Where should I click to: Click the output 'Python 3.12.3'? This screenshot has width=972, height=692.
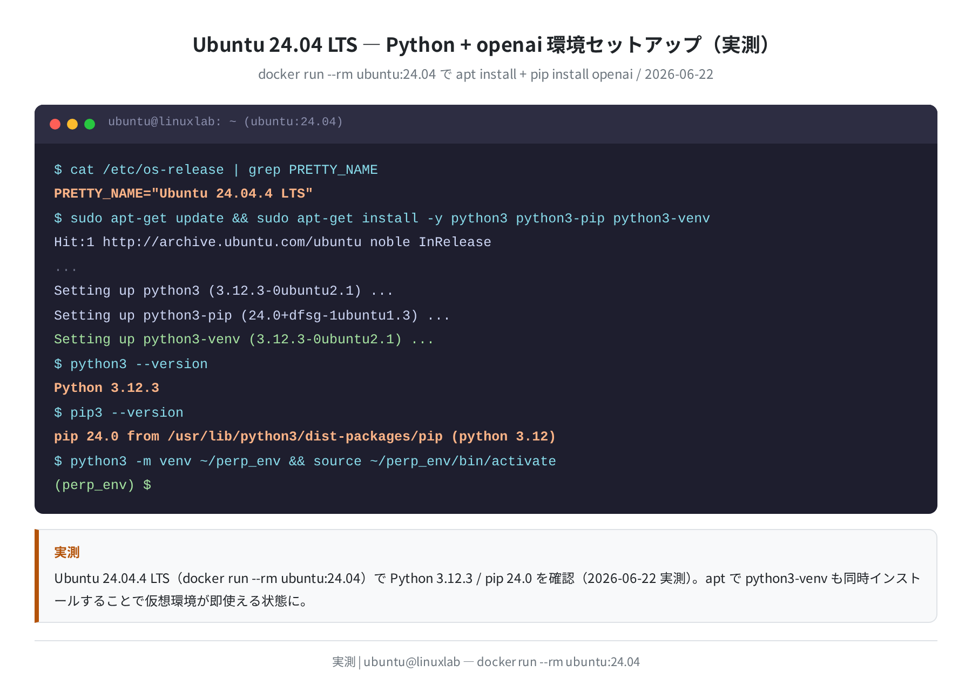pos(106,388)
